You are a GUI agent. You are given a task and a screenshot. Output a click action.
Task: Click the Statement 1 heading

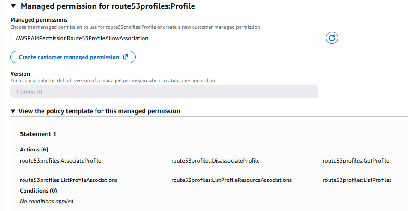38,134
